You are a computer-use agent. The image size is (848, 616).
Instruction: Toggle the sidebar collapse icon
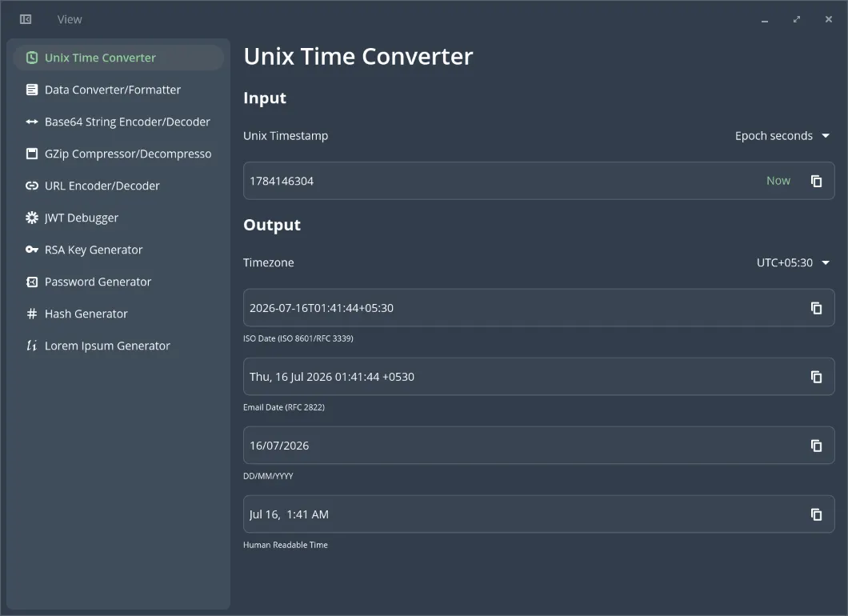(26, 19)
